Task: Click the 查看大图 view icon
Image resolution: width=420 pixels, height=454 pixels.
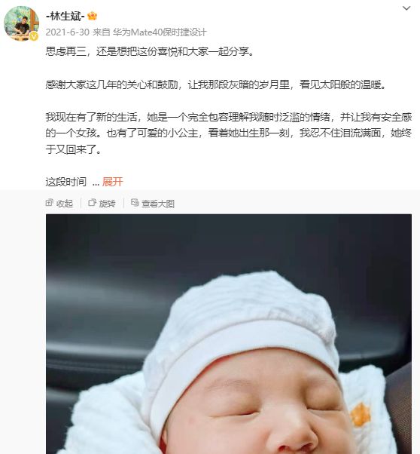Action: click(x=135, y=202)
